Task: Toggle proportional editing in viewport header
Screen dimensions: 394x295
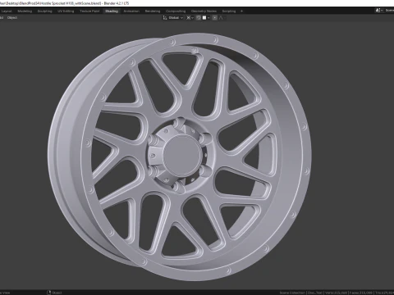Action: 215,18
